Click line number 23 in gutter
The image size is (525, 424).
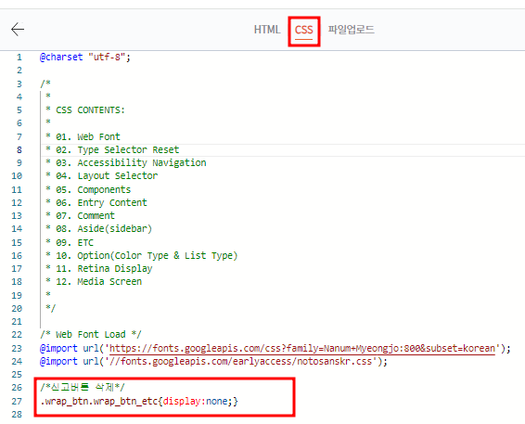click(x=17, y=348)
